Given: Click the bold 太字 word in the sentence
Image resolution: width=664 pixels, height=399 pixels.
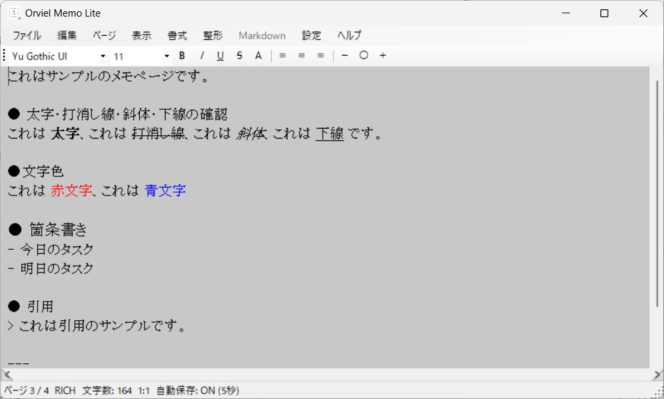Looking at the screenshot, I should coord(65,133).
